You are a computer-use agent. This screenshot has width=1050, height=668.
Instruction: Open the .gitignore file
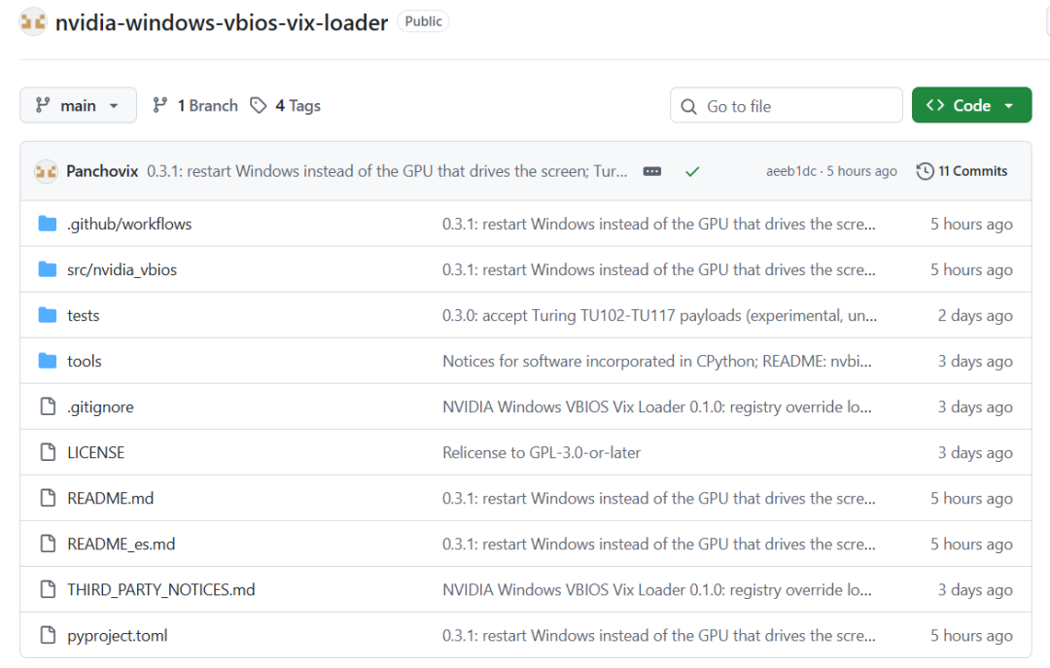coord(100,406)
